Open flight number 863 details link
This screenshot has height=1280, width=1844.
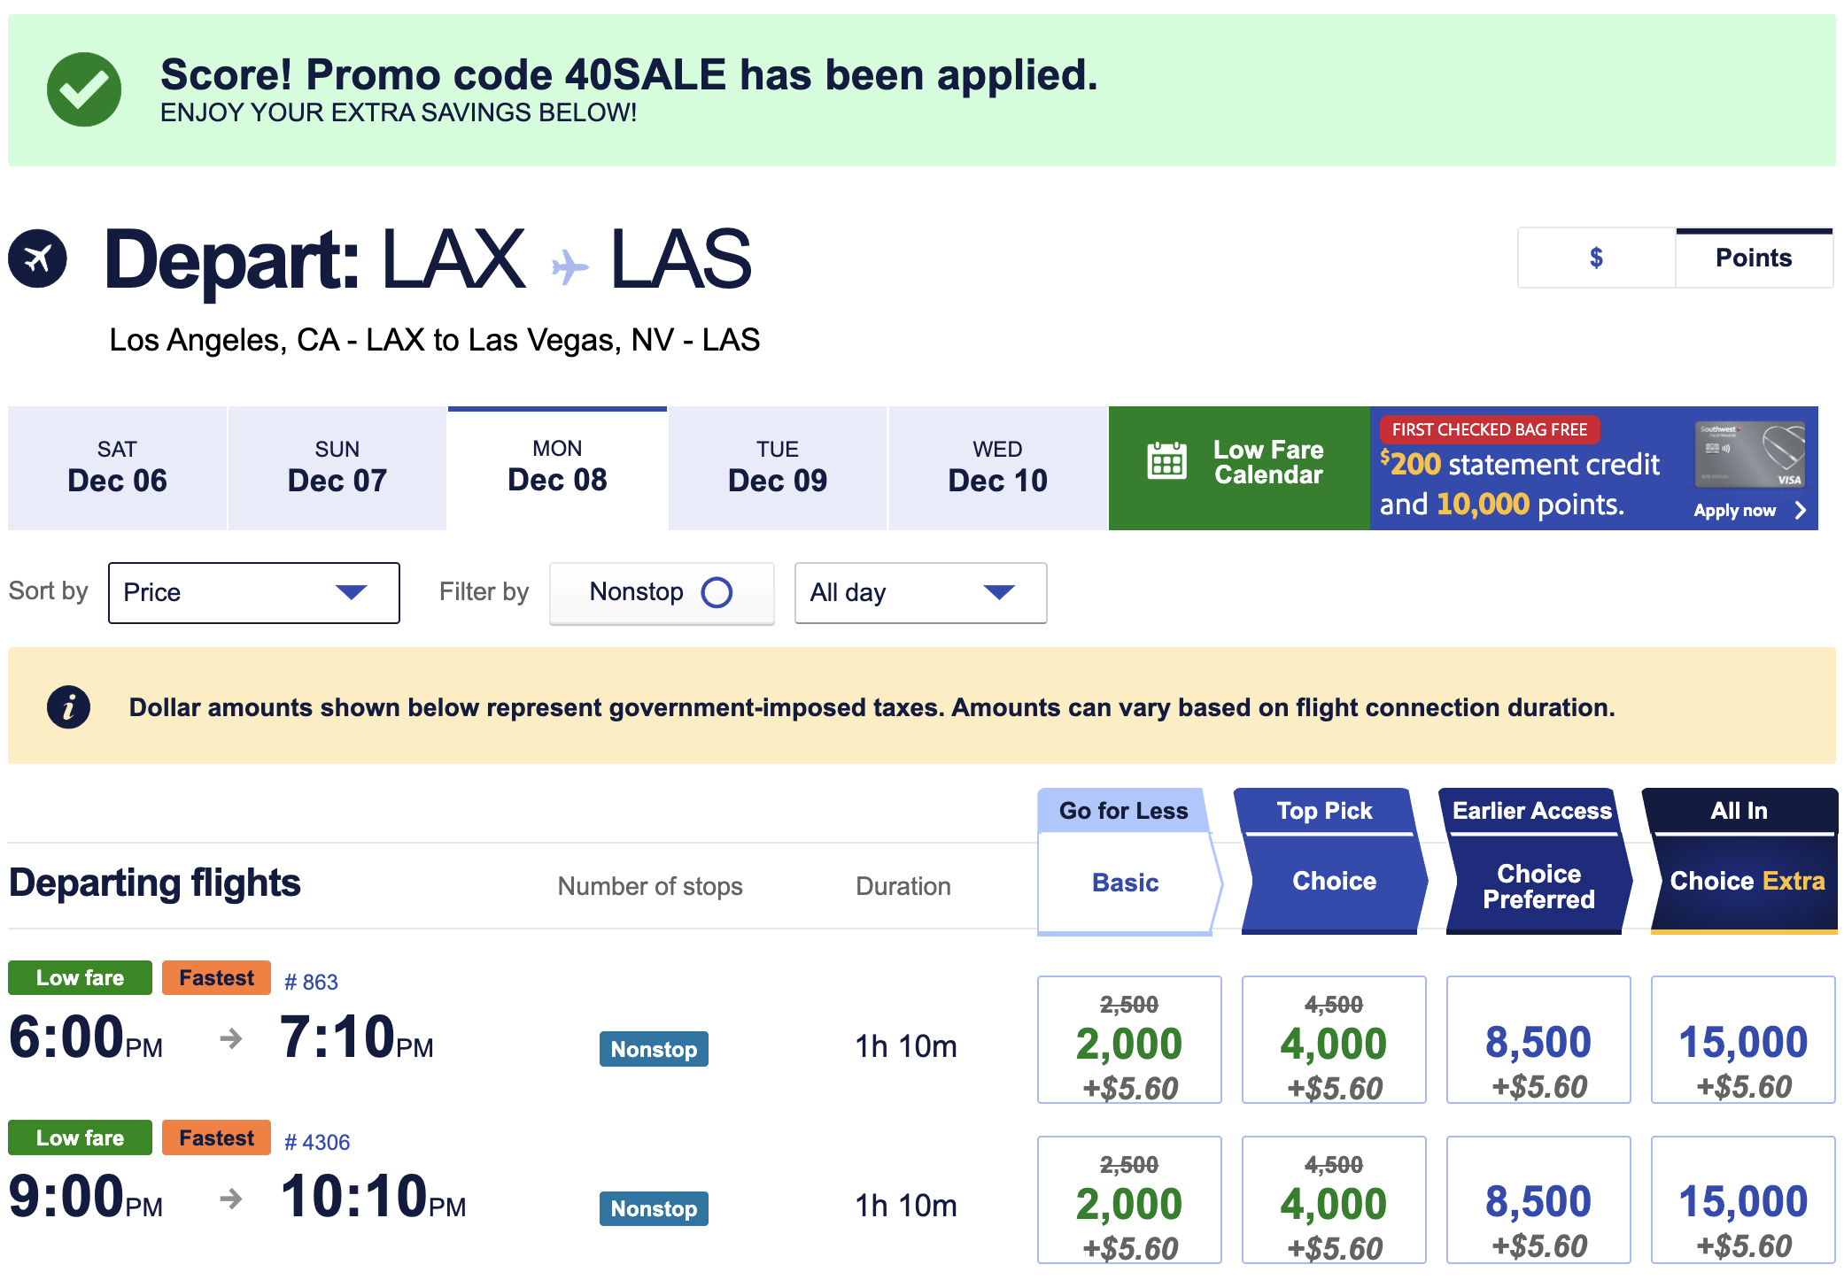tap(311, 982)
